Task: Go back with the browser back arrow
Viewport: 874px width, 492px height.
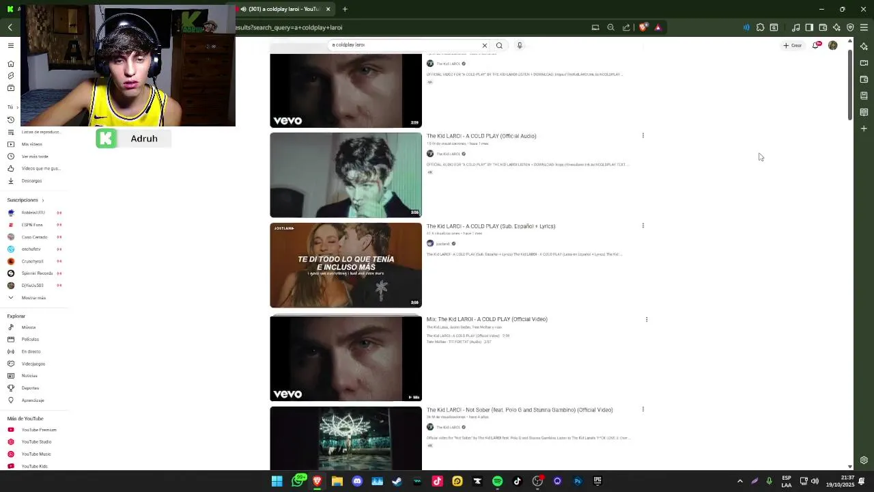Action: tap(10, 27)
